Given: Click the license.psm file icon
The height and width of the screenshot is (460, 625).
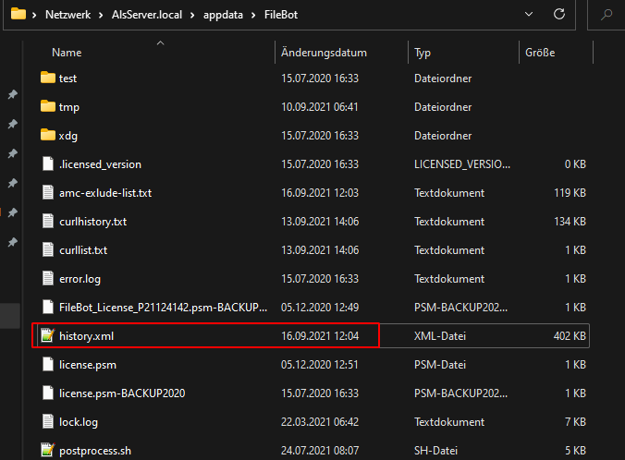Looking at the screenshot, I should coord(48,365).
